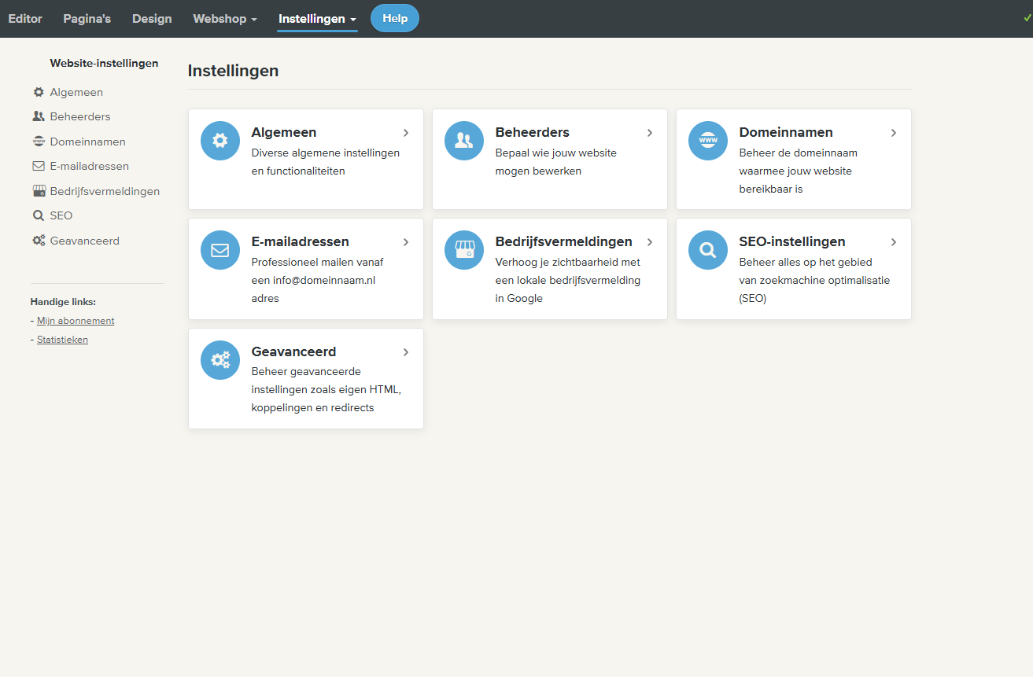1033x677 pixels.
Task: Open the Geavanceerd card chevron
Action: point(406,352)
